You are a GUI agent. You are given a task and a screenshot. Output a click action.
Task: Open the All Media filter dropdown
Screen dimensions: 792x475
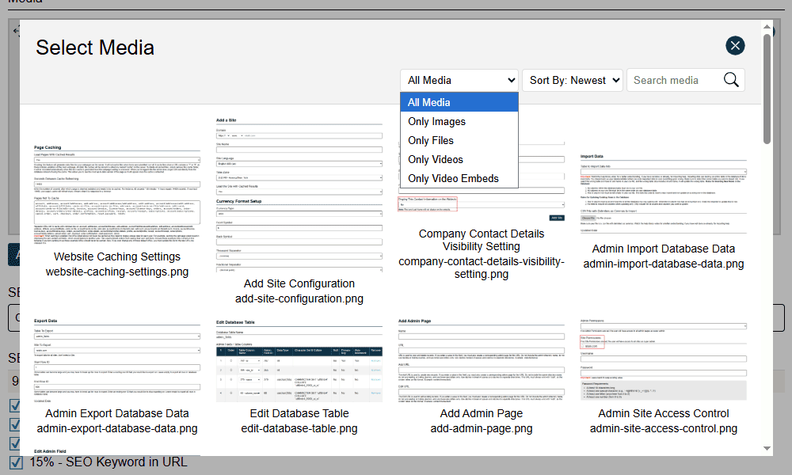[459, 80]
